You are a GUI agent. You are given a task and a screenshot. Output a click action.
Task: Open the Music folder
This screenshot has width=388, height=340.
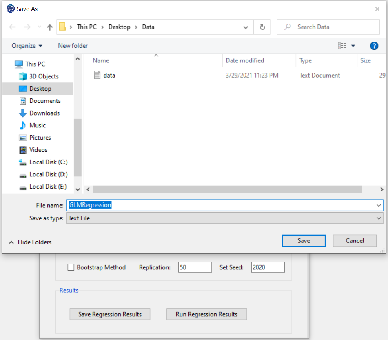coord(38,125)
